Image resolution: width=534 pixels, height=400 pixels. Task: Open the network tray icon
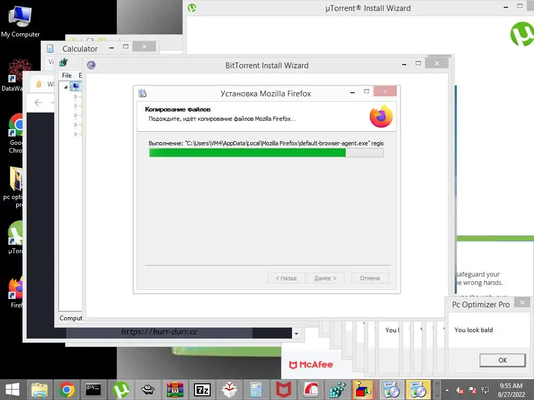(485, 390)
